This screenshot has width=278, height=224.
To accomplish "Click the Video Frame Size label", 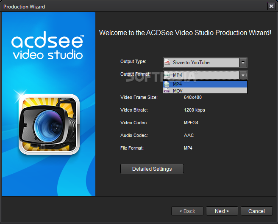I will pyautogui.click(x=139, y=97).
